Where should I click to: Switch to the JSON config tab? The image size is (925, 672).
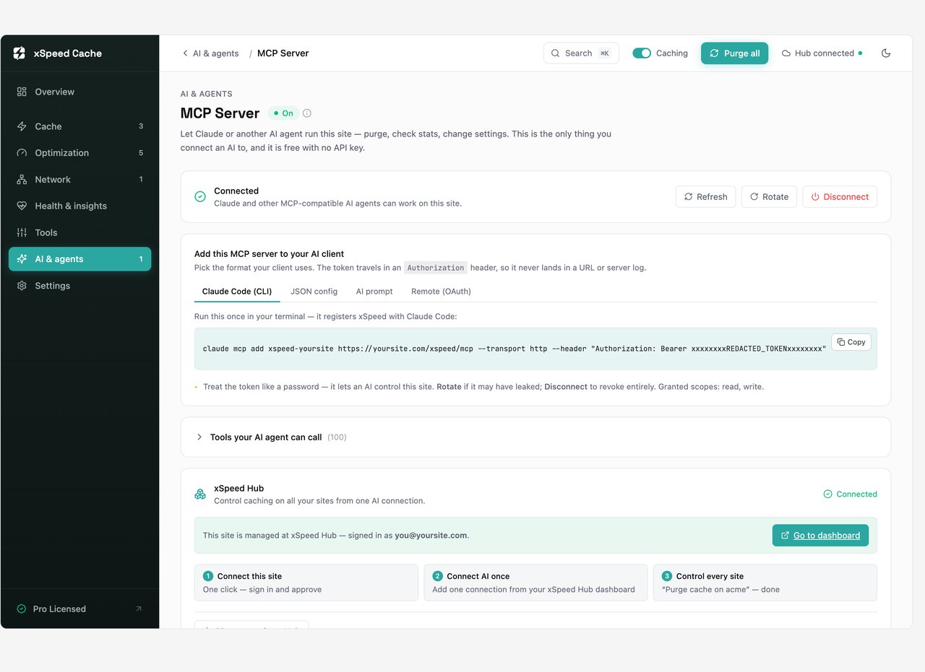[x=314, y=292]
